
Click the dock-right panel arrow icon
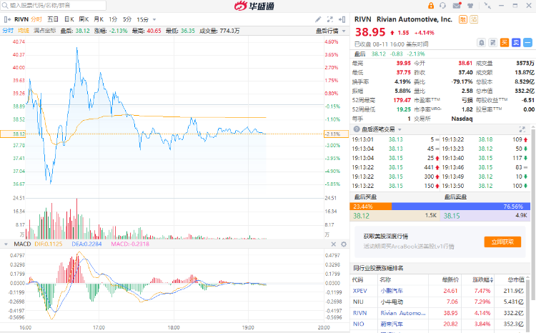click(342, 19)
